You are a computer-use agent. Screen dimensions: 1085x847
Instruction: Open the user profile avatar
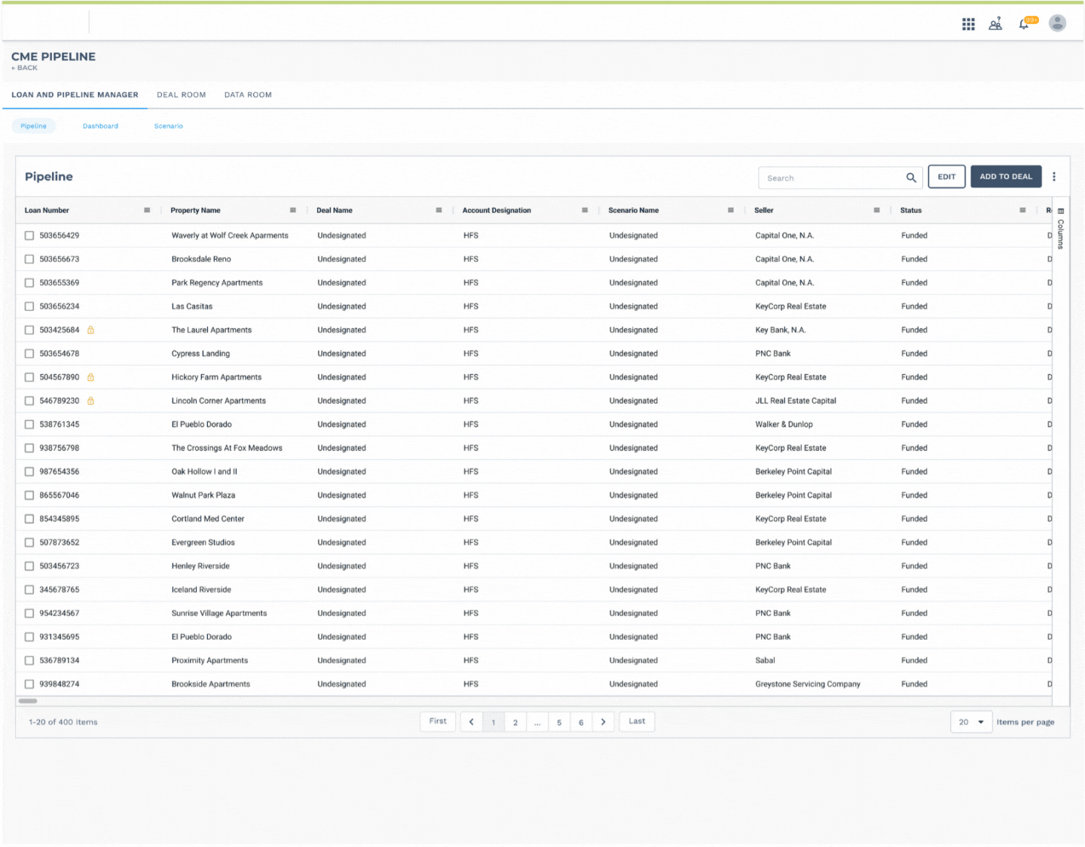(x=1057, y=23)
